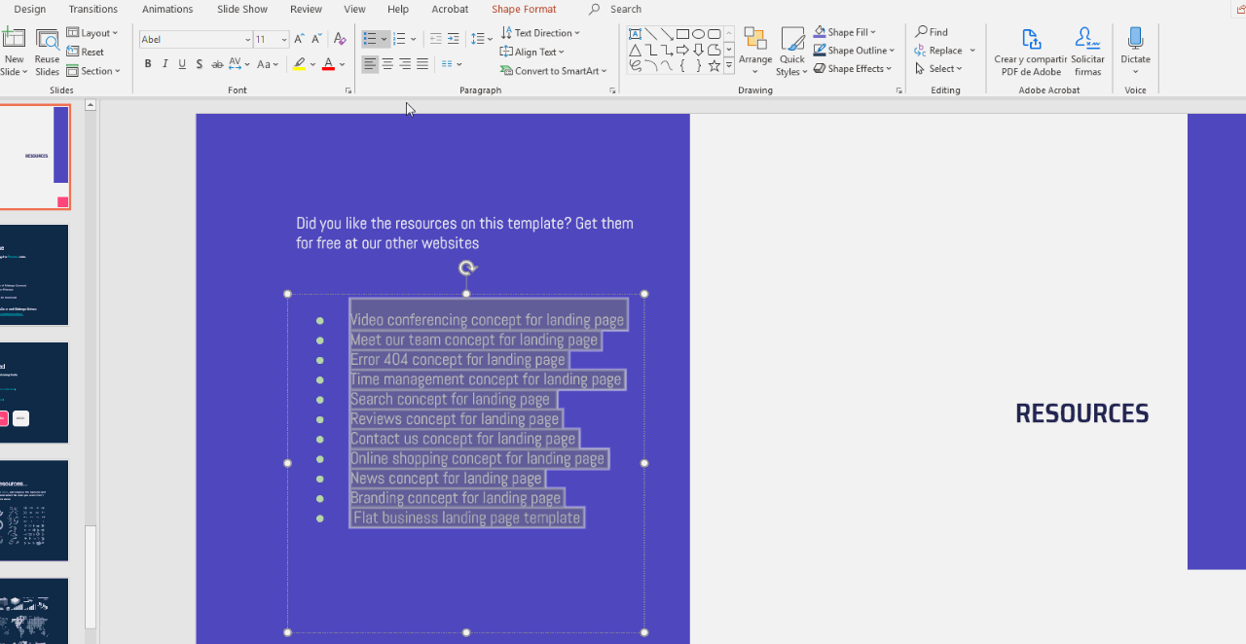
Task: Toggle Bold formatting
Action: click(148, 64)
